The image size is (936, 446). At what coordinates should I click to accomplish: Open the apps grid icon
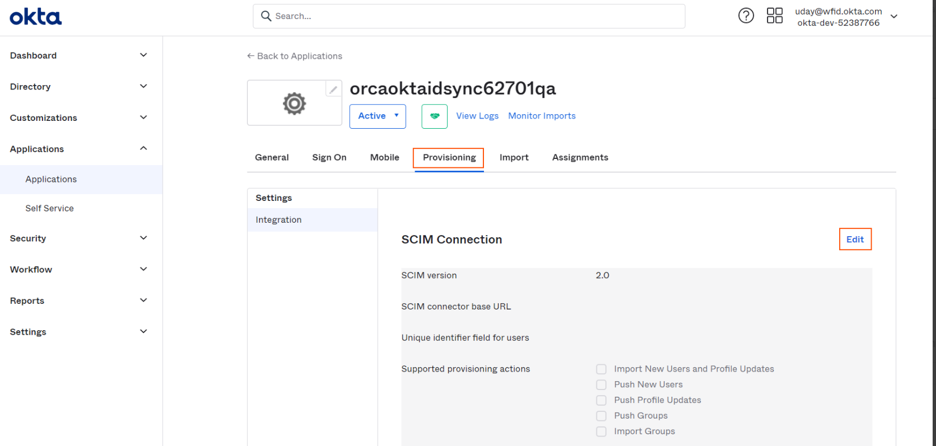(x=774, y=16)
